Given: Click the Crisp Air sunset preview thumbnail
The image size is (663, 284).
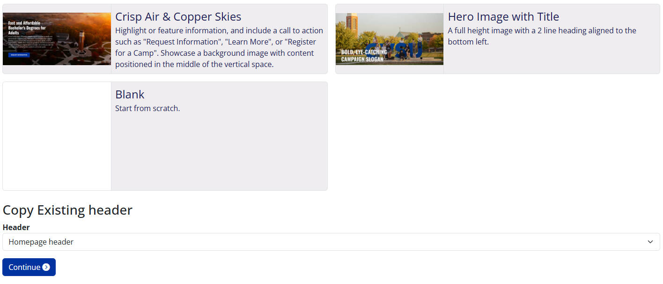Looking at the screenshot, I should click(x=57, y=38).
